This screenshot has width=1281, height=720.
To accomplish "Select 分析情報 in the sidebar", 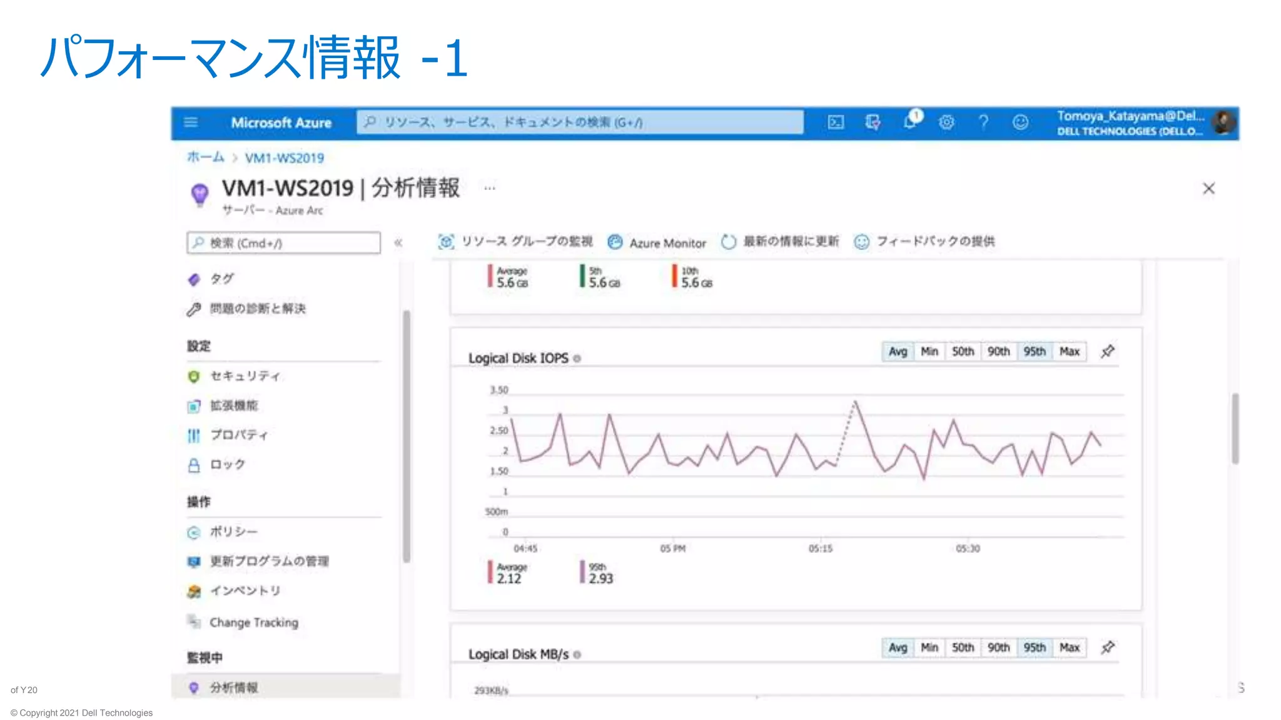I will point(285,687).
